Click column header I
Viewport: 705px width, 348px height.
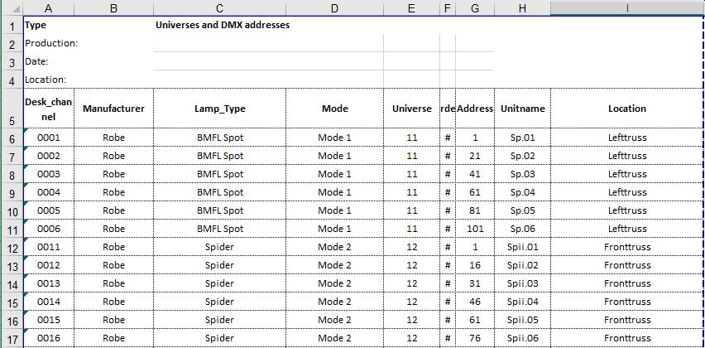pyautogui.click(x=627, y=7)
